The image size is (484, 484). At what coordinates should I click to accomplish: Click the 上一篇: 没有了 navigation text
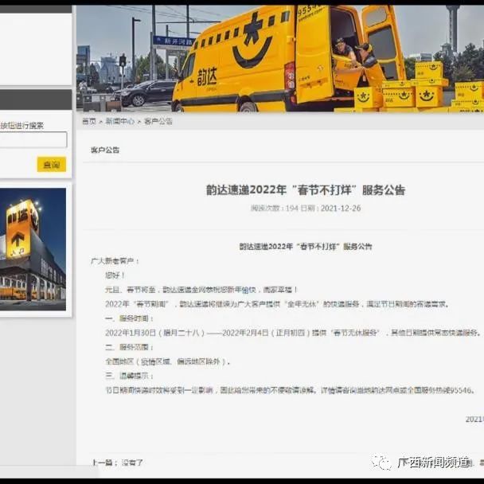117,463
